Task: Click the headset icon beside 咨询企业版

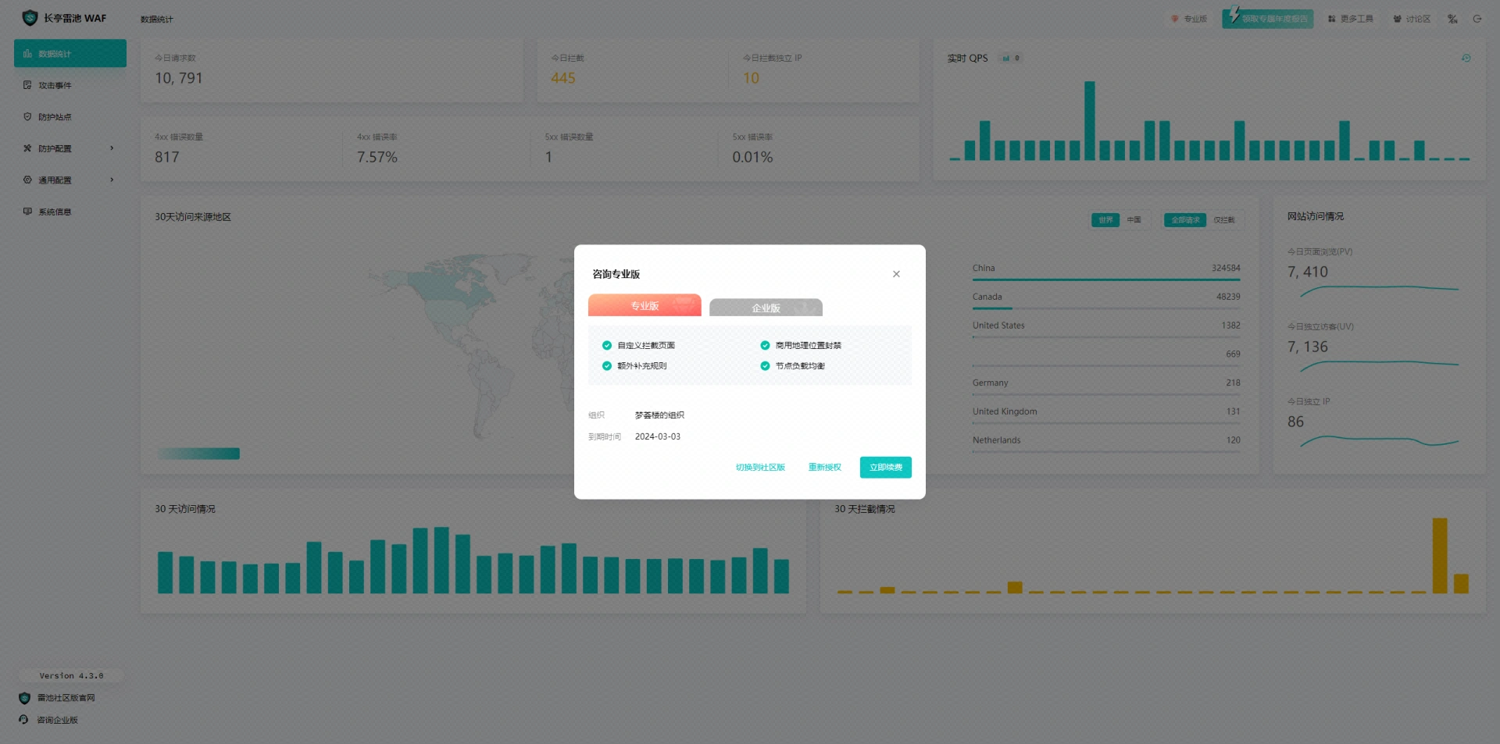Action: 24,720
